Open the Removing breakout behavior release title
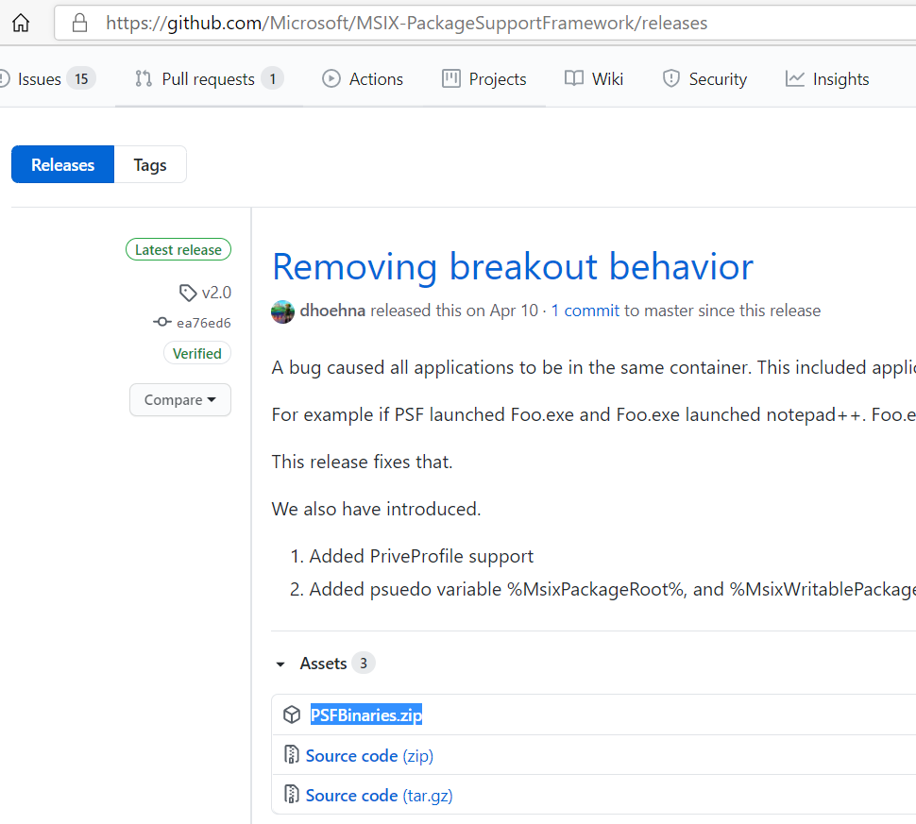The width and height of the screenshot is (916, 824). tap(513, 266)
